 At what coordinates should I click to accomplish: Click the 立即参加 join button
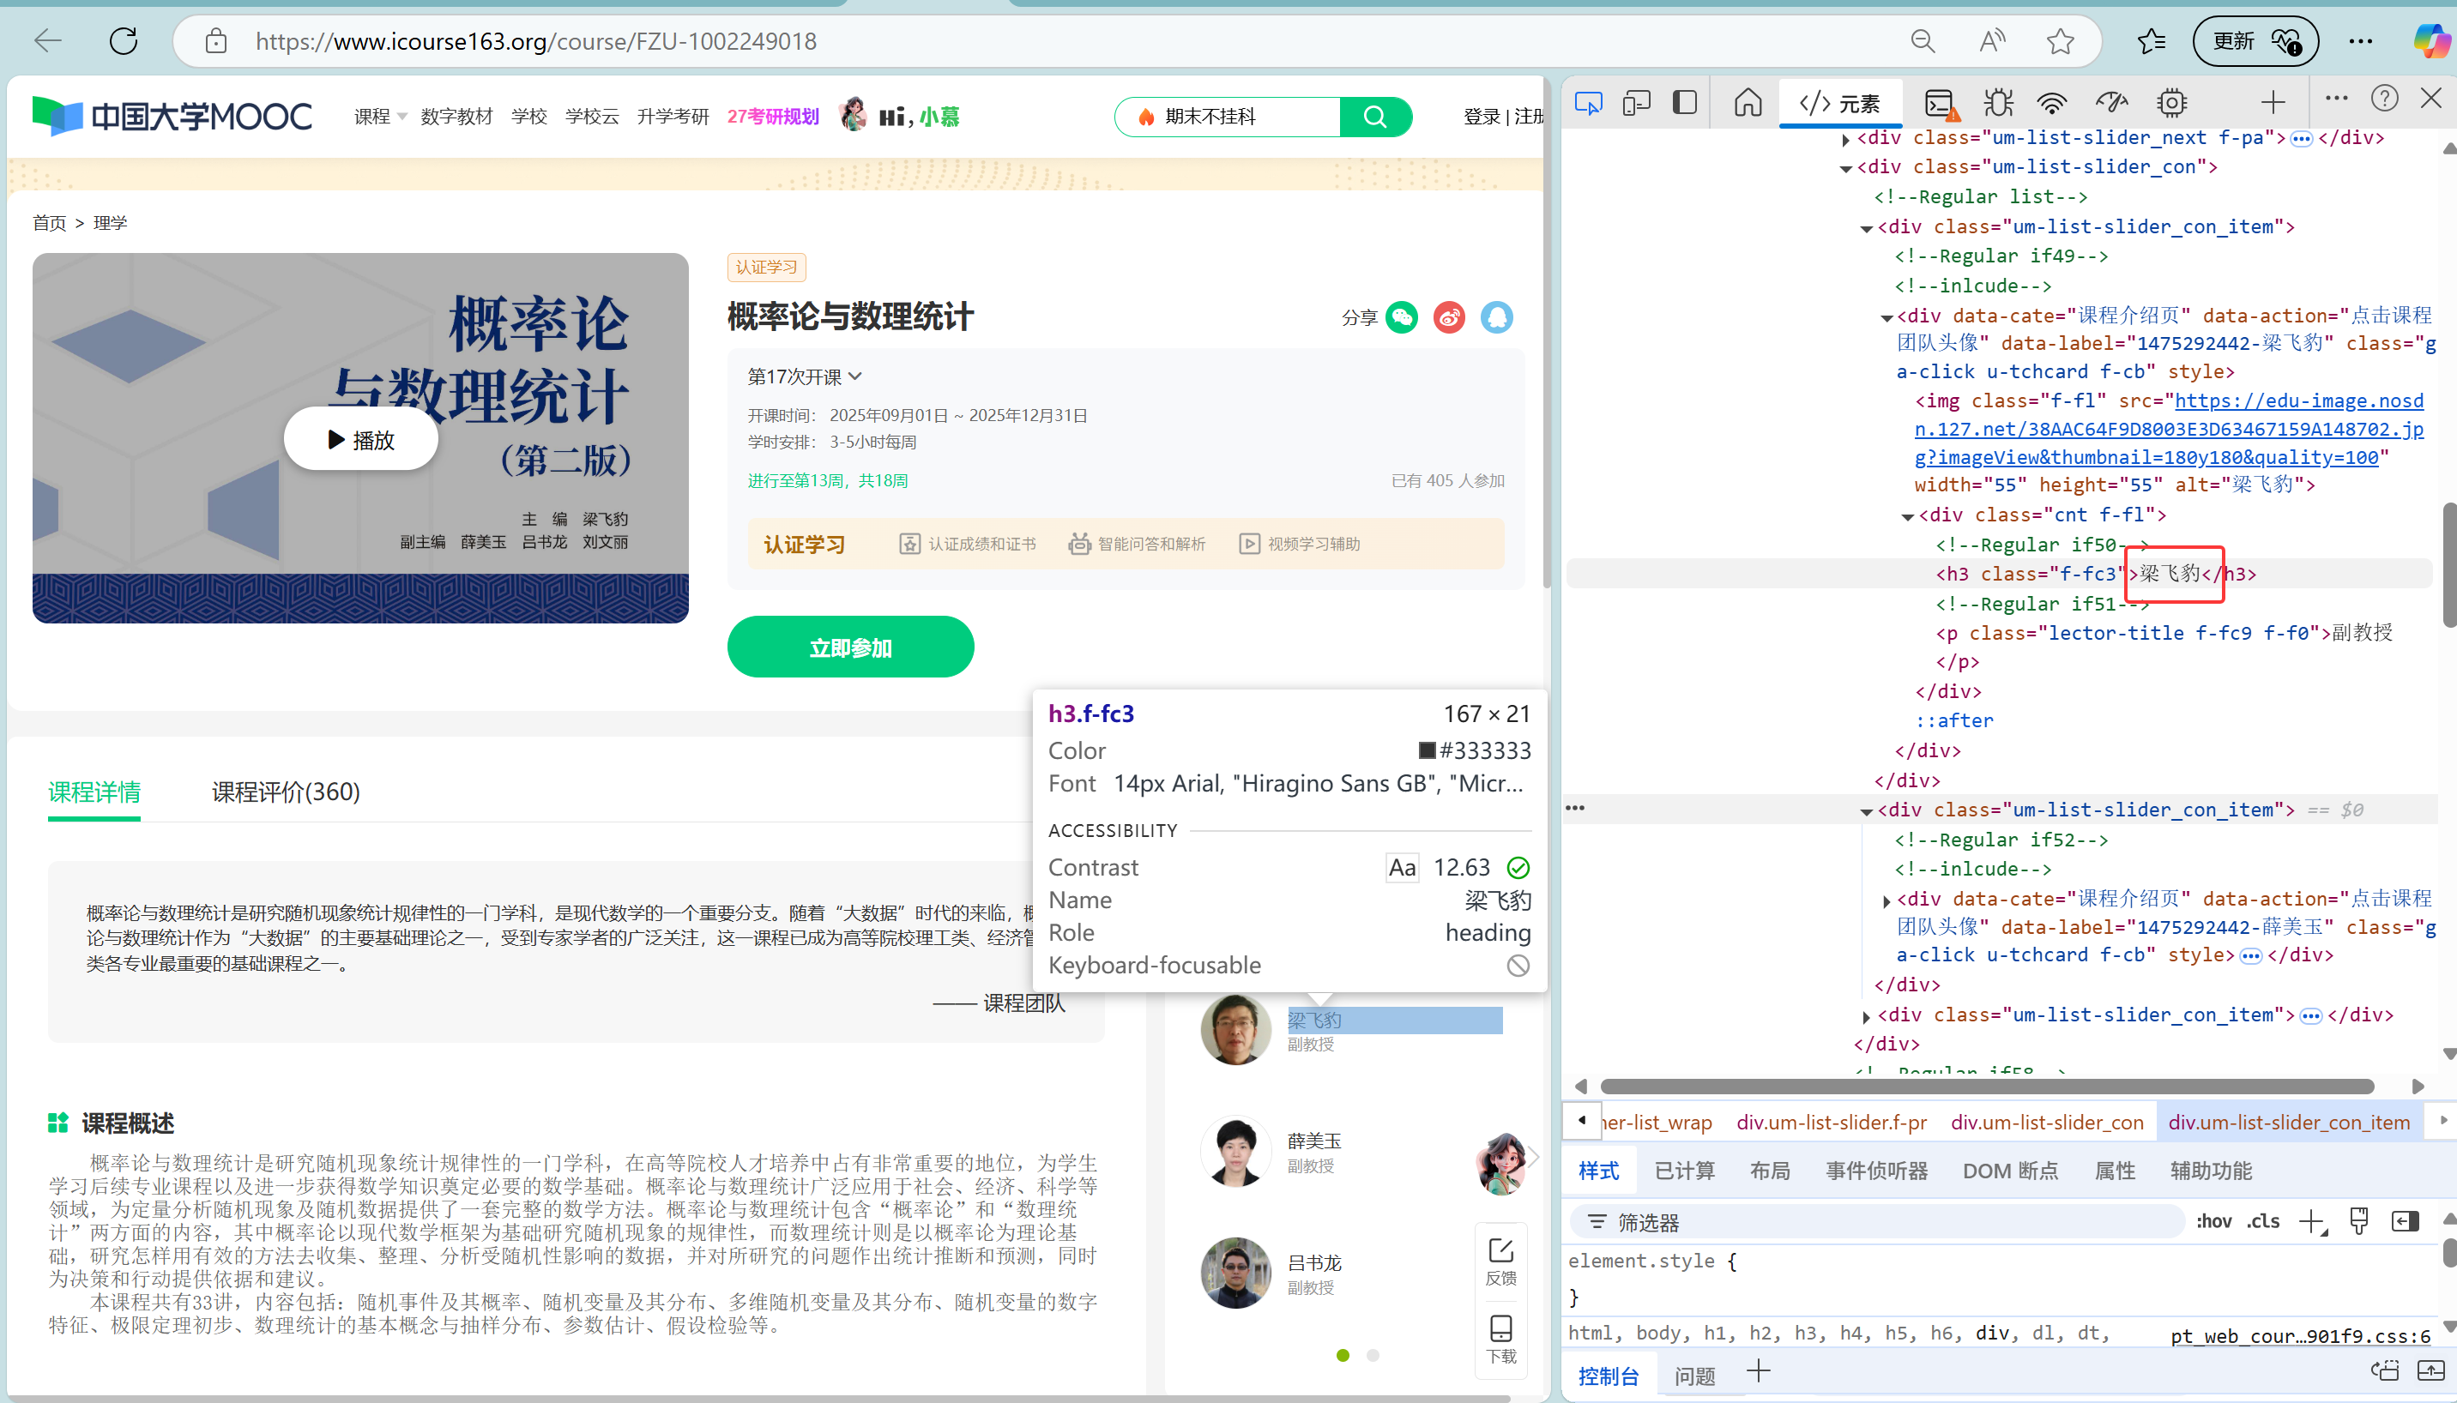click(849, 647)
